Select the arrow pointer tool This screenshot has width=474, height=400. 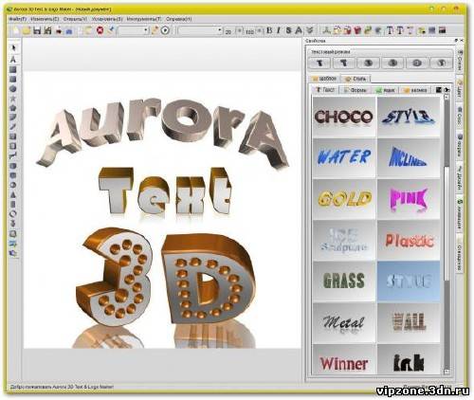tap(13, 47)
